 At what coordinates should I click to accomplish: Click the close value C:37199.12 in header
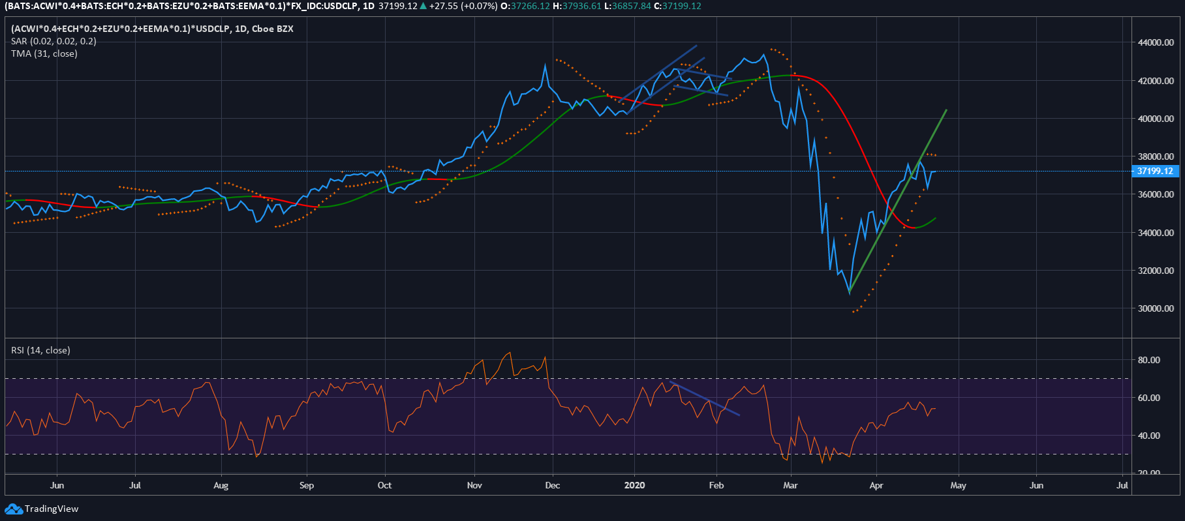click(x=677, y=6)
